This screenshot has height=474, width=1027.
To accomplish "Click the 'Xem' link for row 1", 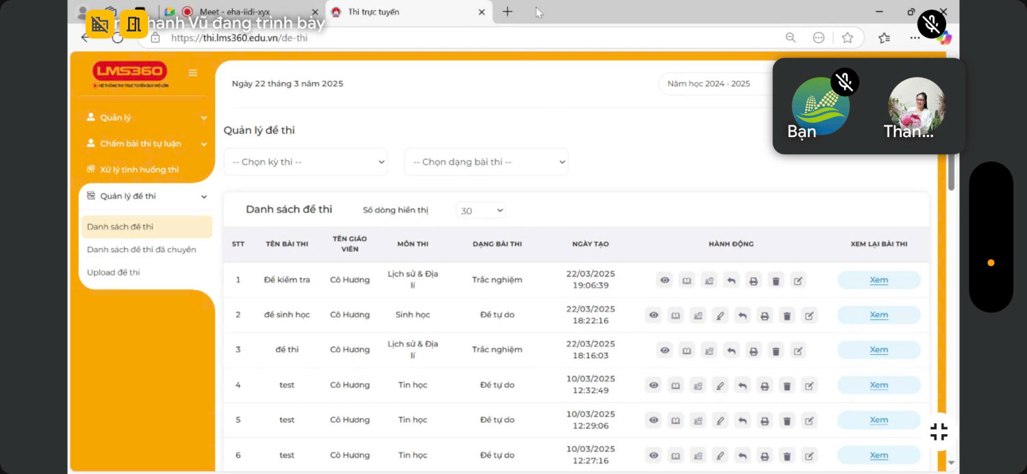I will (878, 280).
